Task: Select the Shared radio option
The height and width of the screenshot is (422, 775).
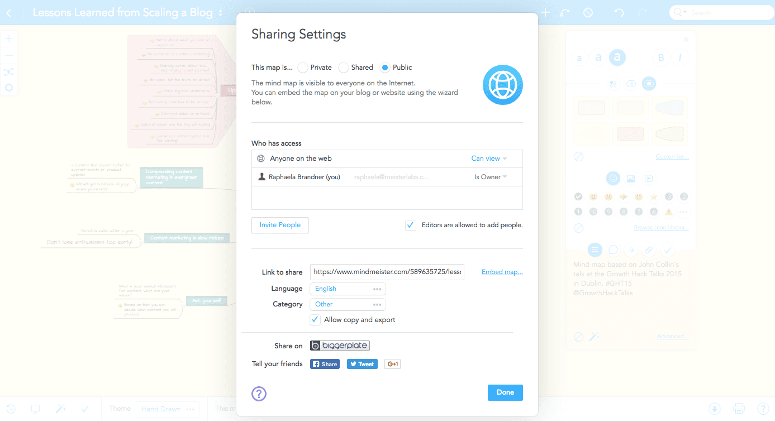Action: [344, 68]
